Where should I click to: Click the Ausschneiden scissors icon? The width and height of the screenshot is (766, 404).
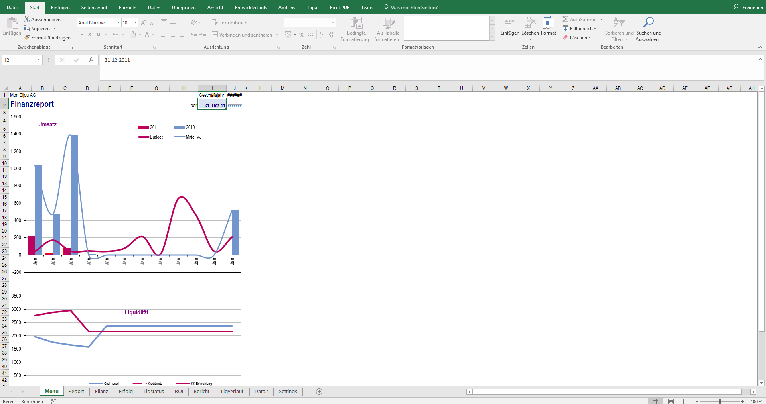(x=27, y=19)
